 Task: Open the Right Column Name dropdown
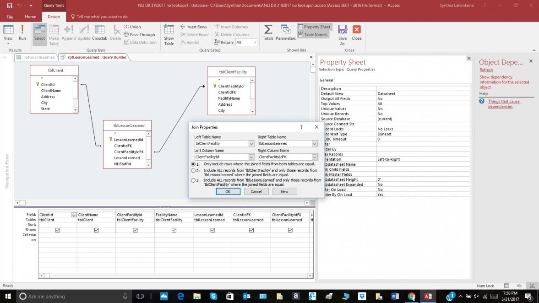pos(315,157)
